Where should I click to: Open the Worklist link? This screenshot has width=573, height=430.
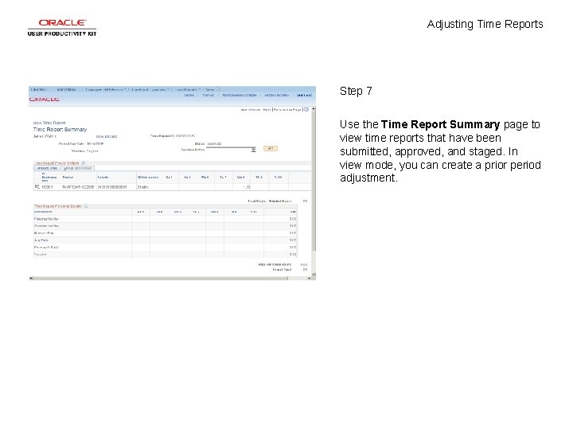(208, 95)
